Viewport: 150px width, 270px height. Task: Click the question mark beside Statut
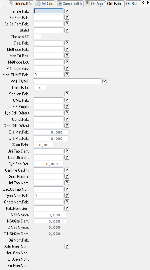pyautogui.click(x=67, y=30)
